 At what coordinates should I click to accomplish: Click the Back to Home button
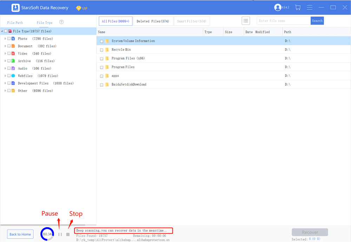20,234
